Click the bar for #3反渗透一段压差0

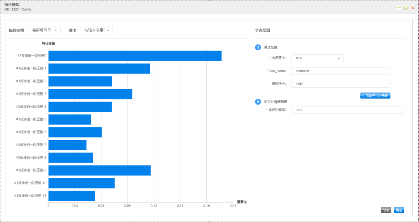click(135, 56)
